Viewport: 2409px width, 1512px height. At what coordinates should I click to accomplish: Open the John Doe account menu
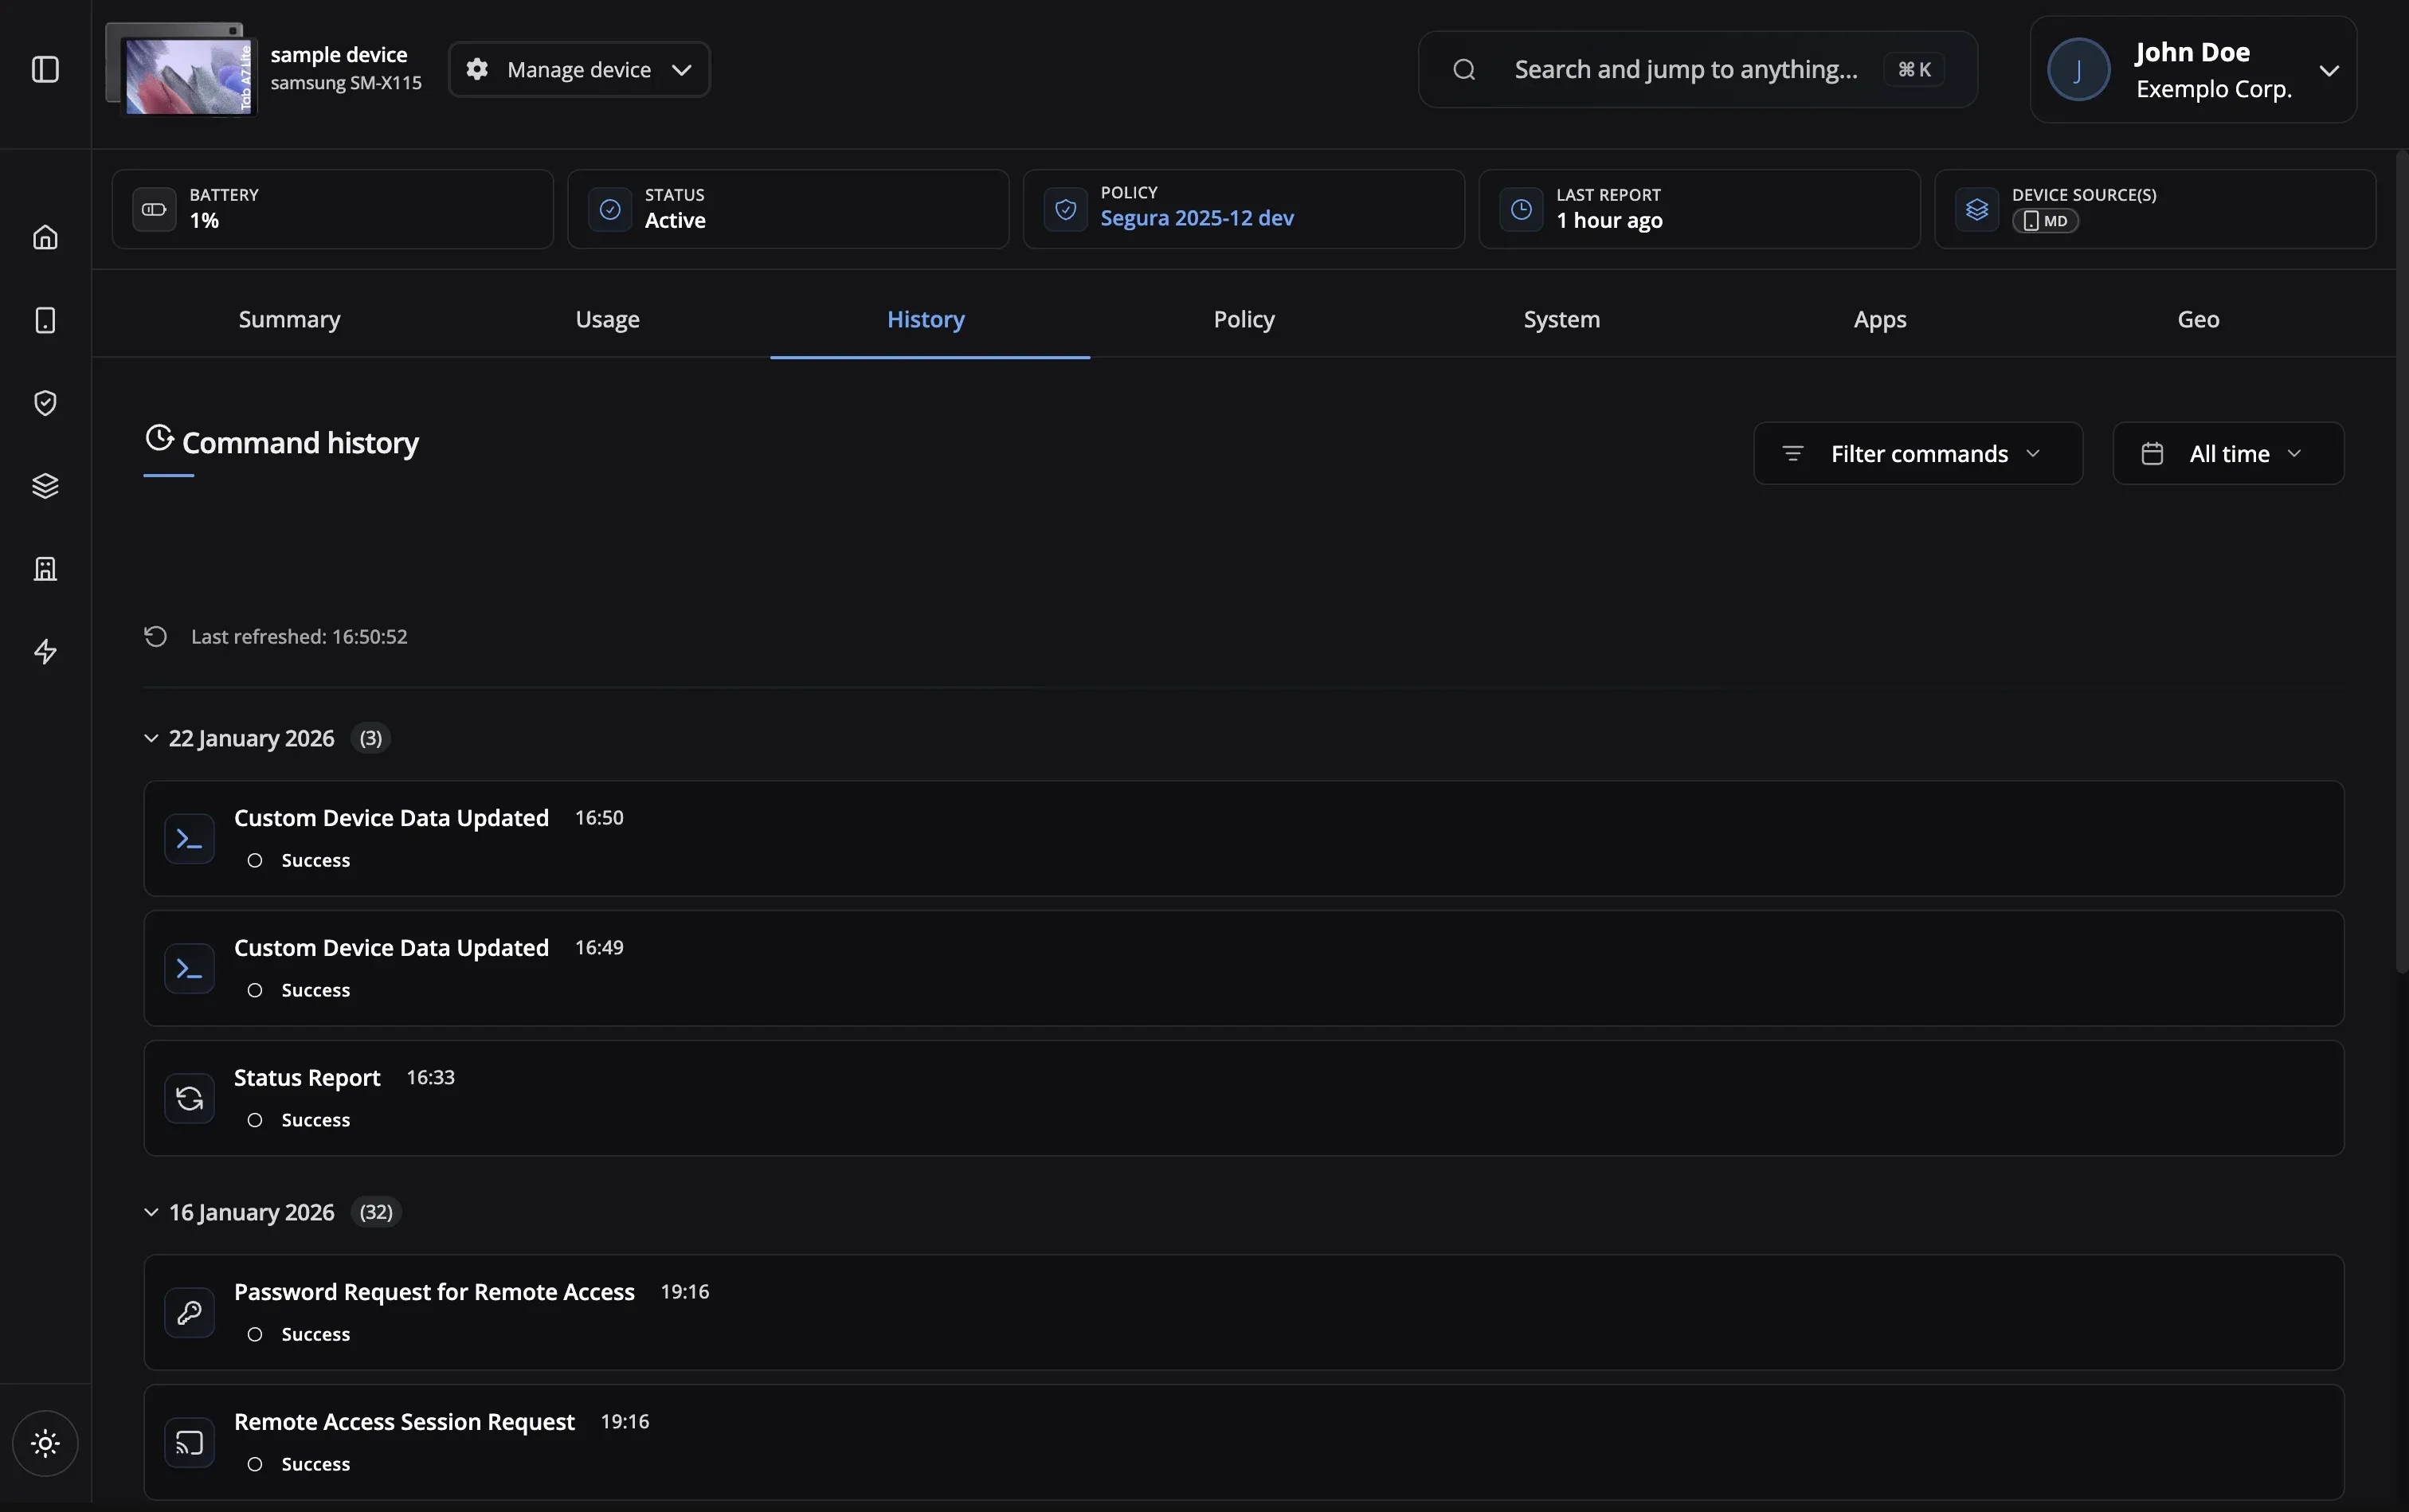pyautogui.click(x=2192, y=69)
